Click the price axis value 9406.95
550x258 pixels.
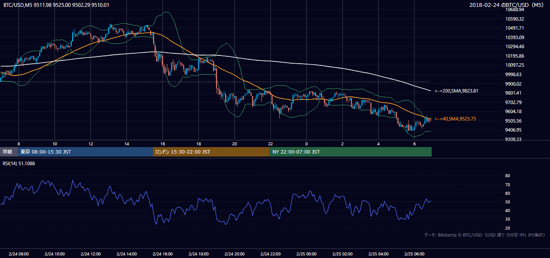(513, 130)
